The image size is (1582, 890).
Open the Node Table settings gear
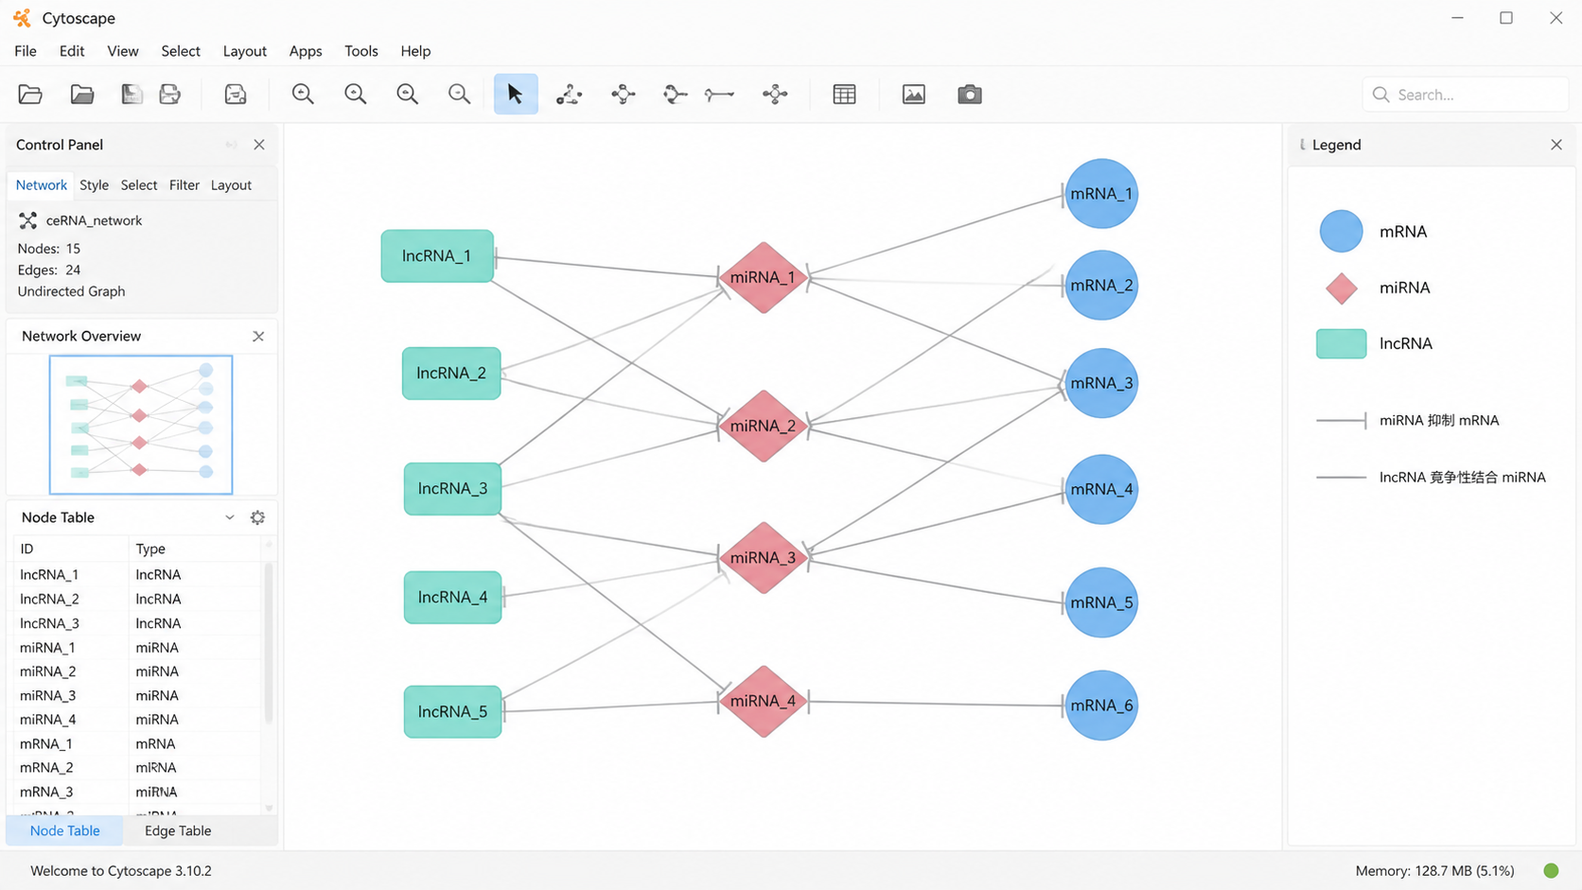(x=257, y=517)
